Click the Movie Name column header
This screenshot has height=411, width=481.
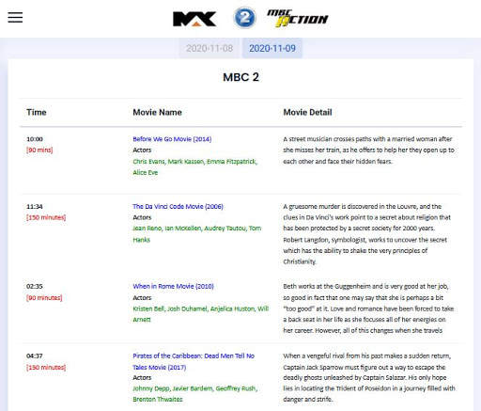point(157,112)
